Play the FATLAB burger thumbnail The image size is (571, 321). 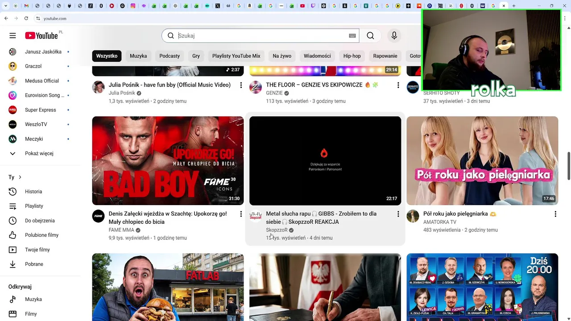pos(168,287)
